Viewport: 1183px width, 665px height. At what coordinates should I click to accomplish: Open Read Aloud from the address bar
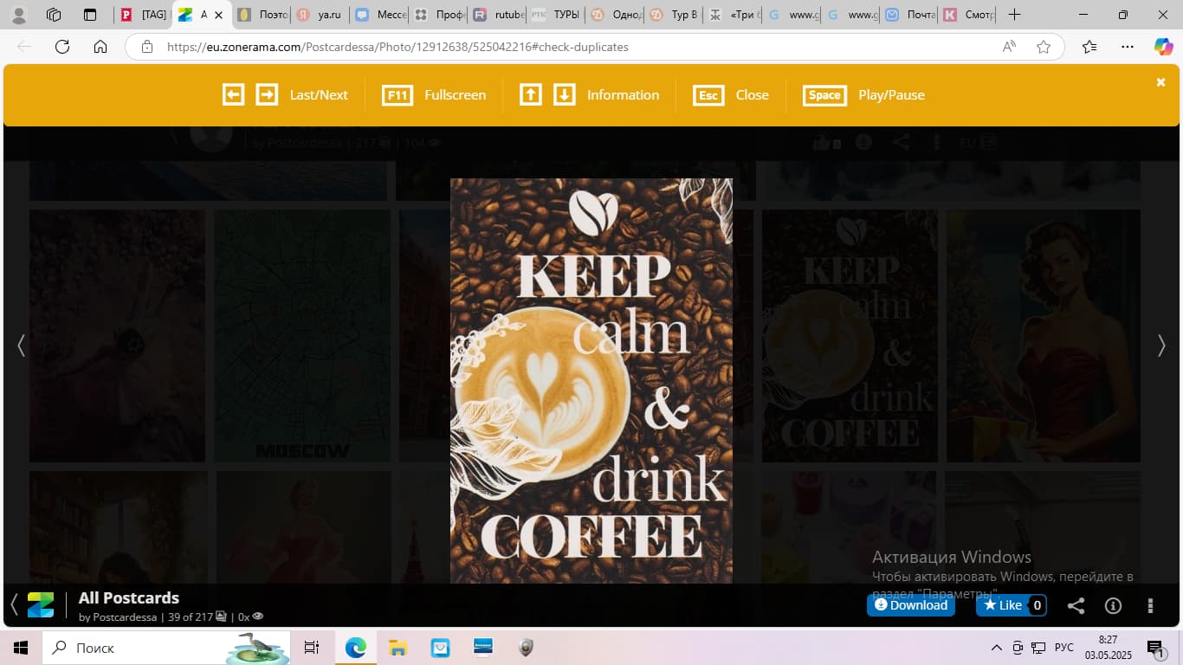1009,47
